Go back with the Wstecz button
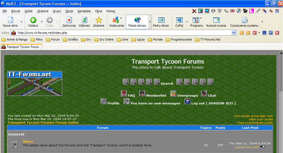 [33, 22]
